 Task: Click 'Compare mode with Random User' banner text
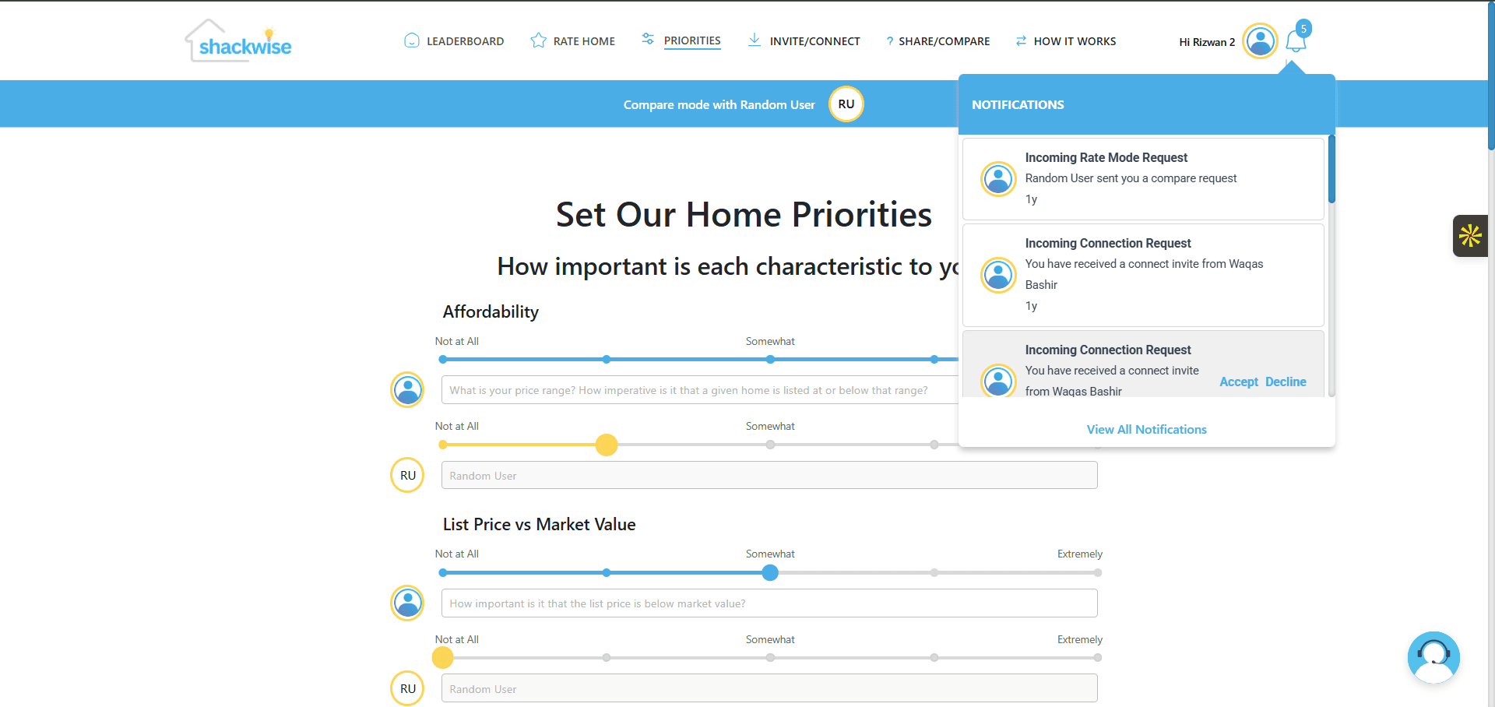pyautogui.click(x=719, y=104)
